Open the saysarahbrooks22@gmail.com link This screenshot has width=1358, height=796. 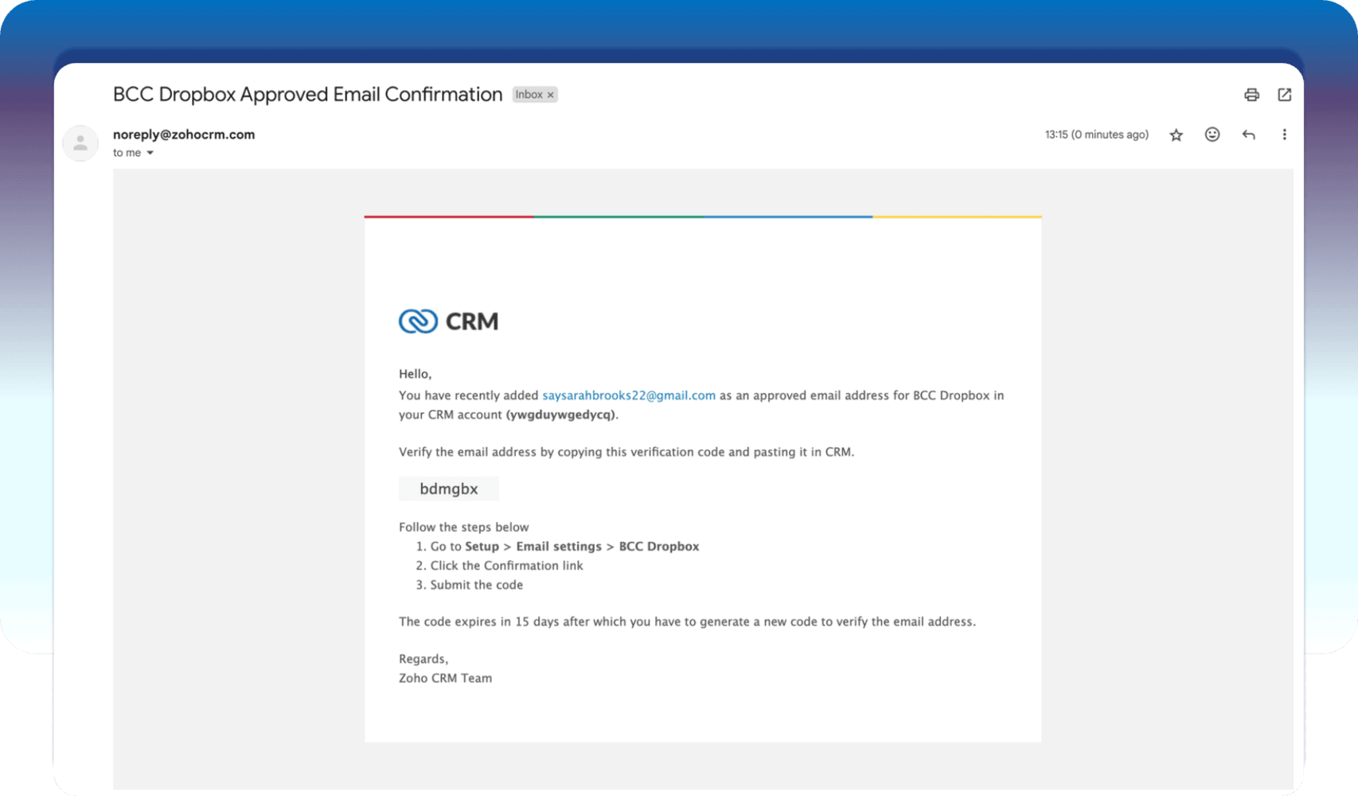tap(628, 396)
